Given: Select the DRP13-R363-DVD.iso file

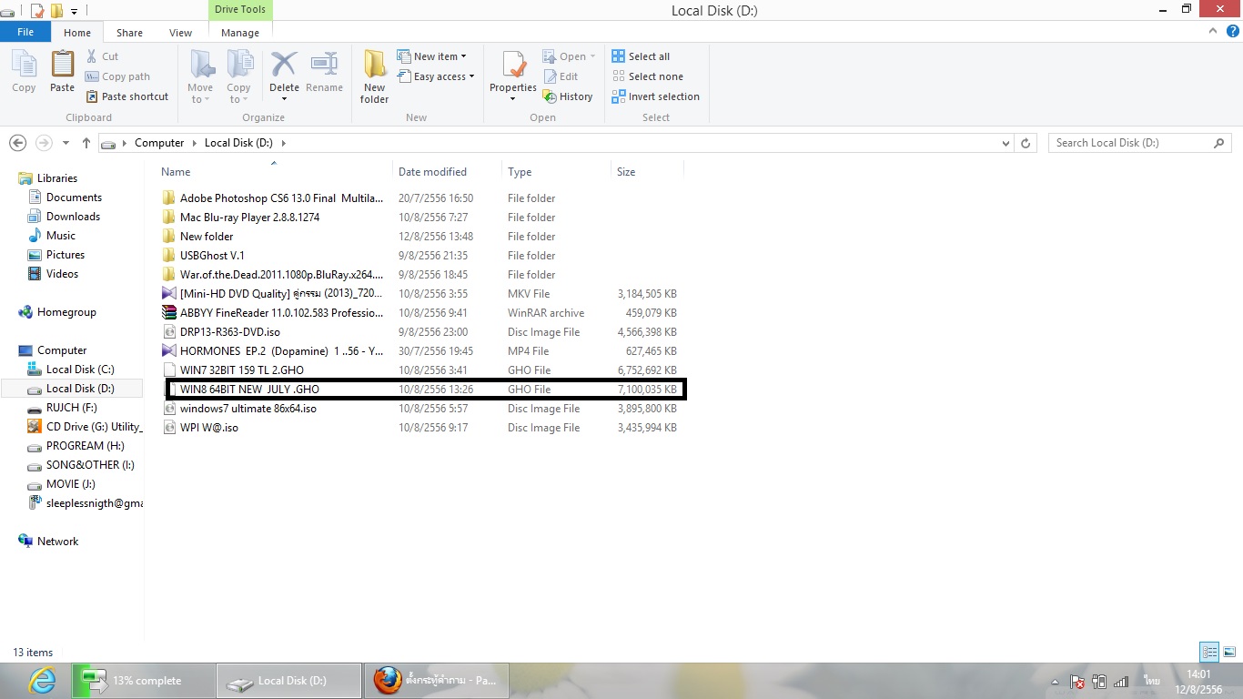Looking at the screenshot, I should point(229,332).
